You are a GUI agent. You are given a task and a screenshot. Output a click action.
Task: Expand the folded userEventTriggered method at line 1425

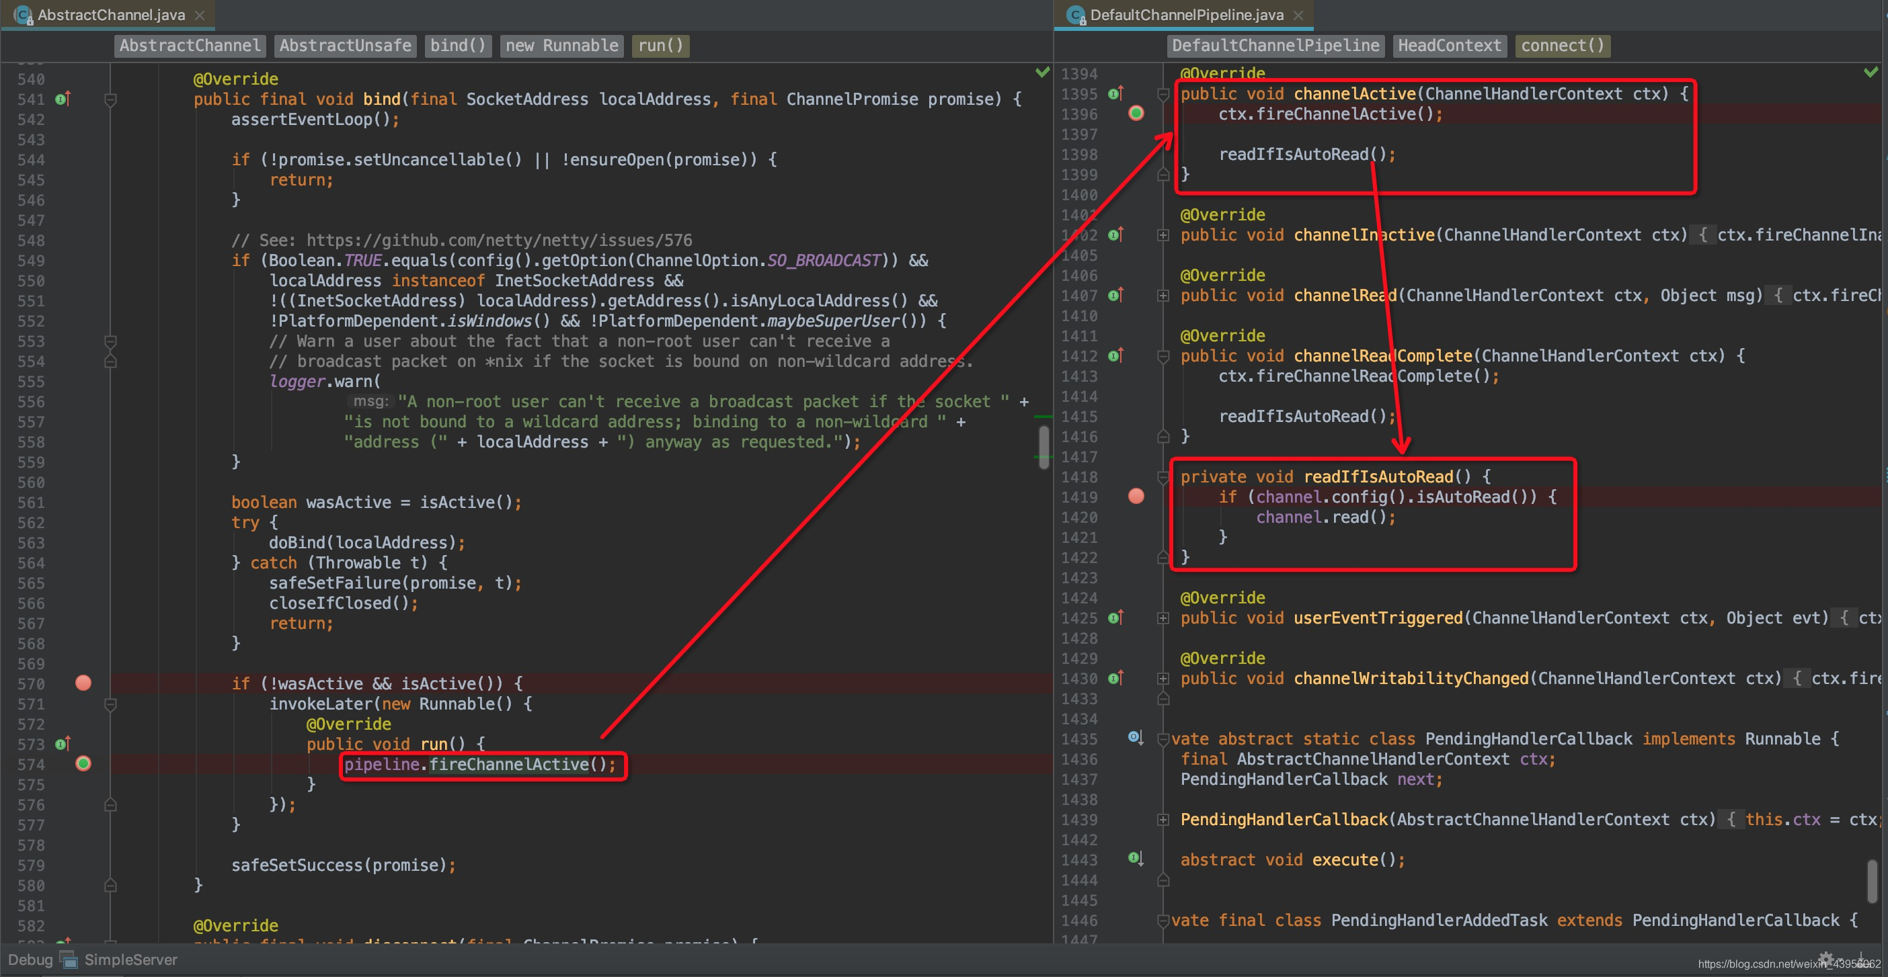coord(1163,618)
